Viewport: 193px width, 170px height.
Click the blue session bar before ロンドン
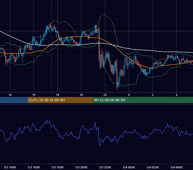[14, 100]
